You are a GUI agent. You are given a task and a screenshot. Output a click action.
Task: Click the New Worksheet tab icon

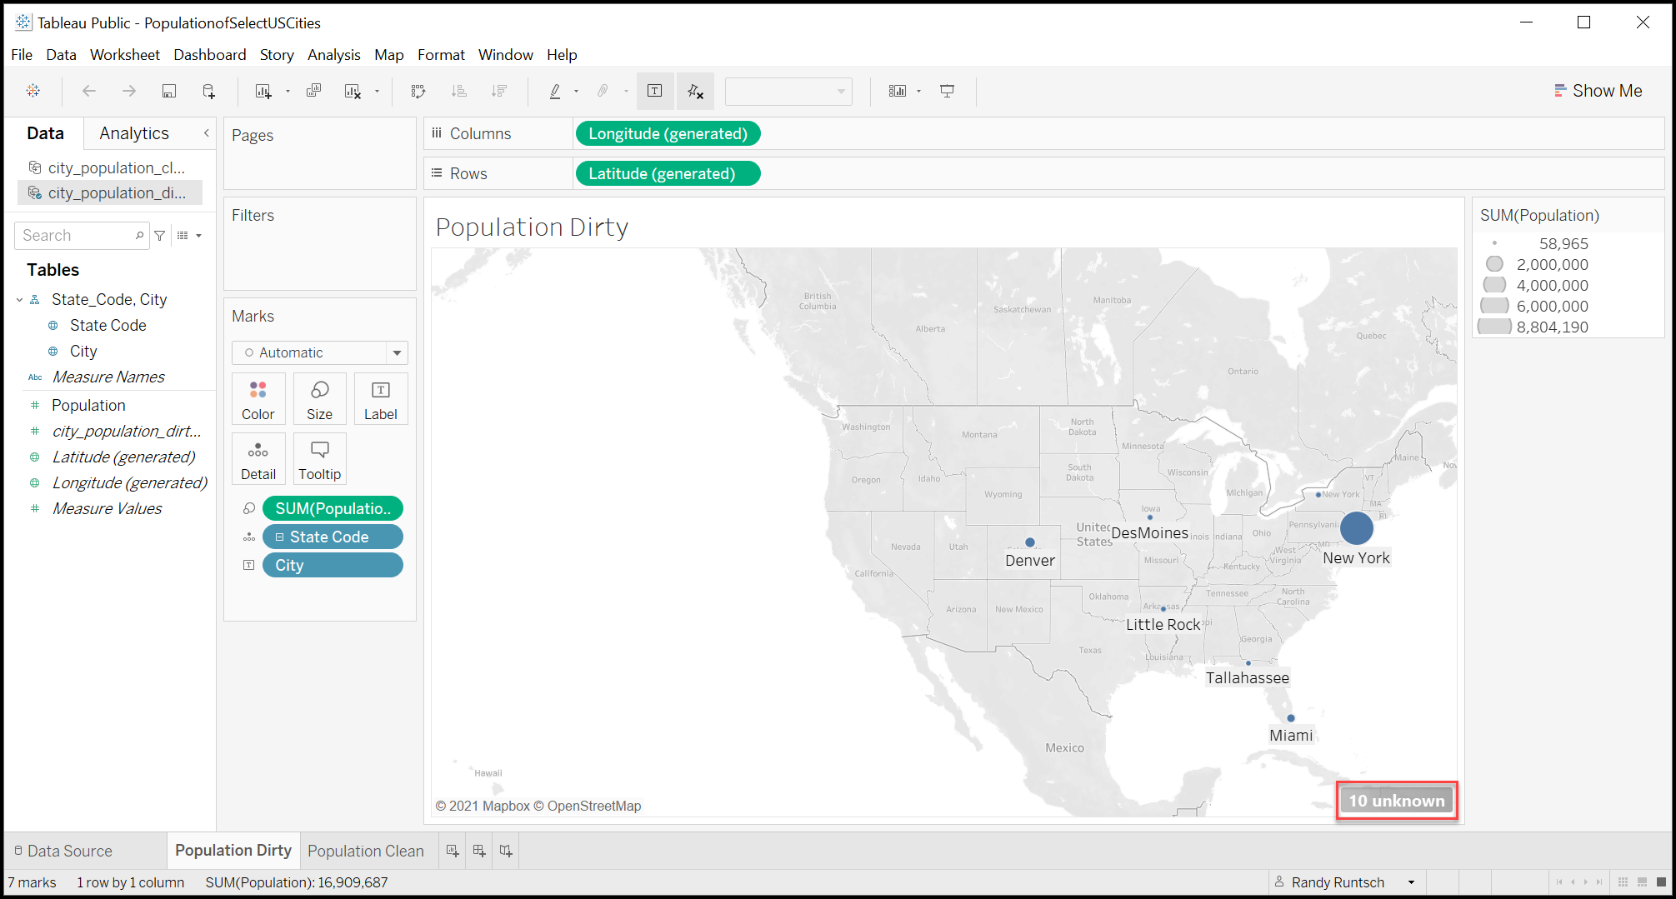(x=453, y=851)
